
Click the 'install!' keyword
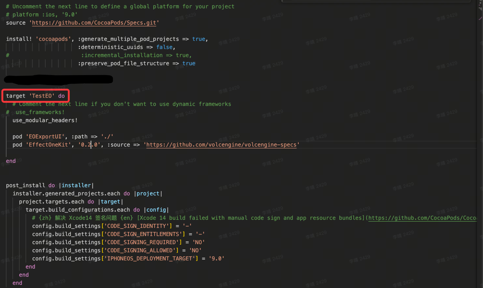click(19, 39)
